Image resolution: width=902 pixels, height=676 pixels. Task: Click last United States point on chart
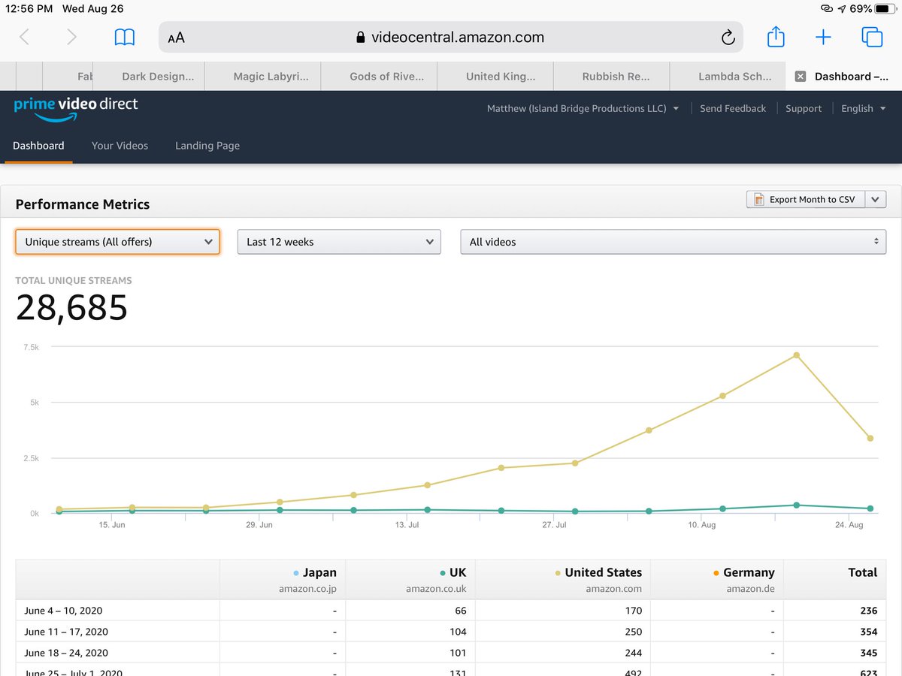click(870, 438)
